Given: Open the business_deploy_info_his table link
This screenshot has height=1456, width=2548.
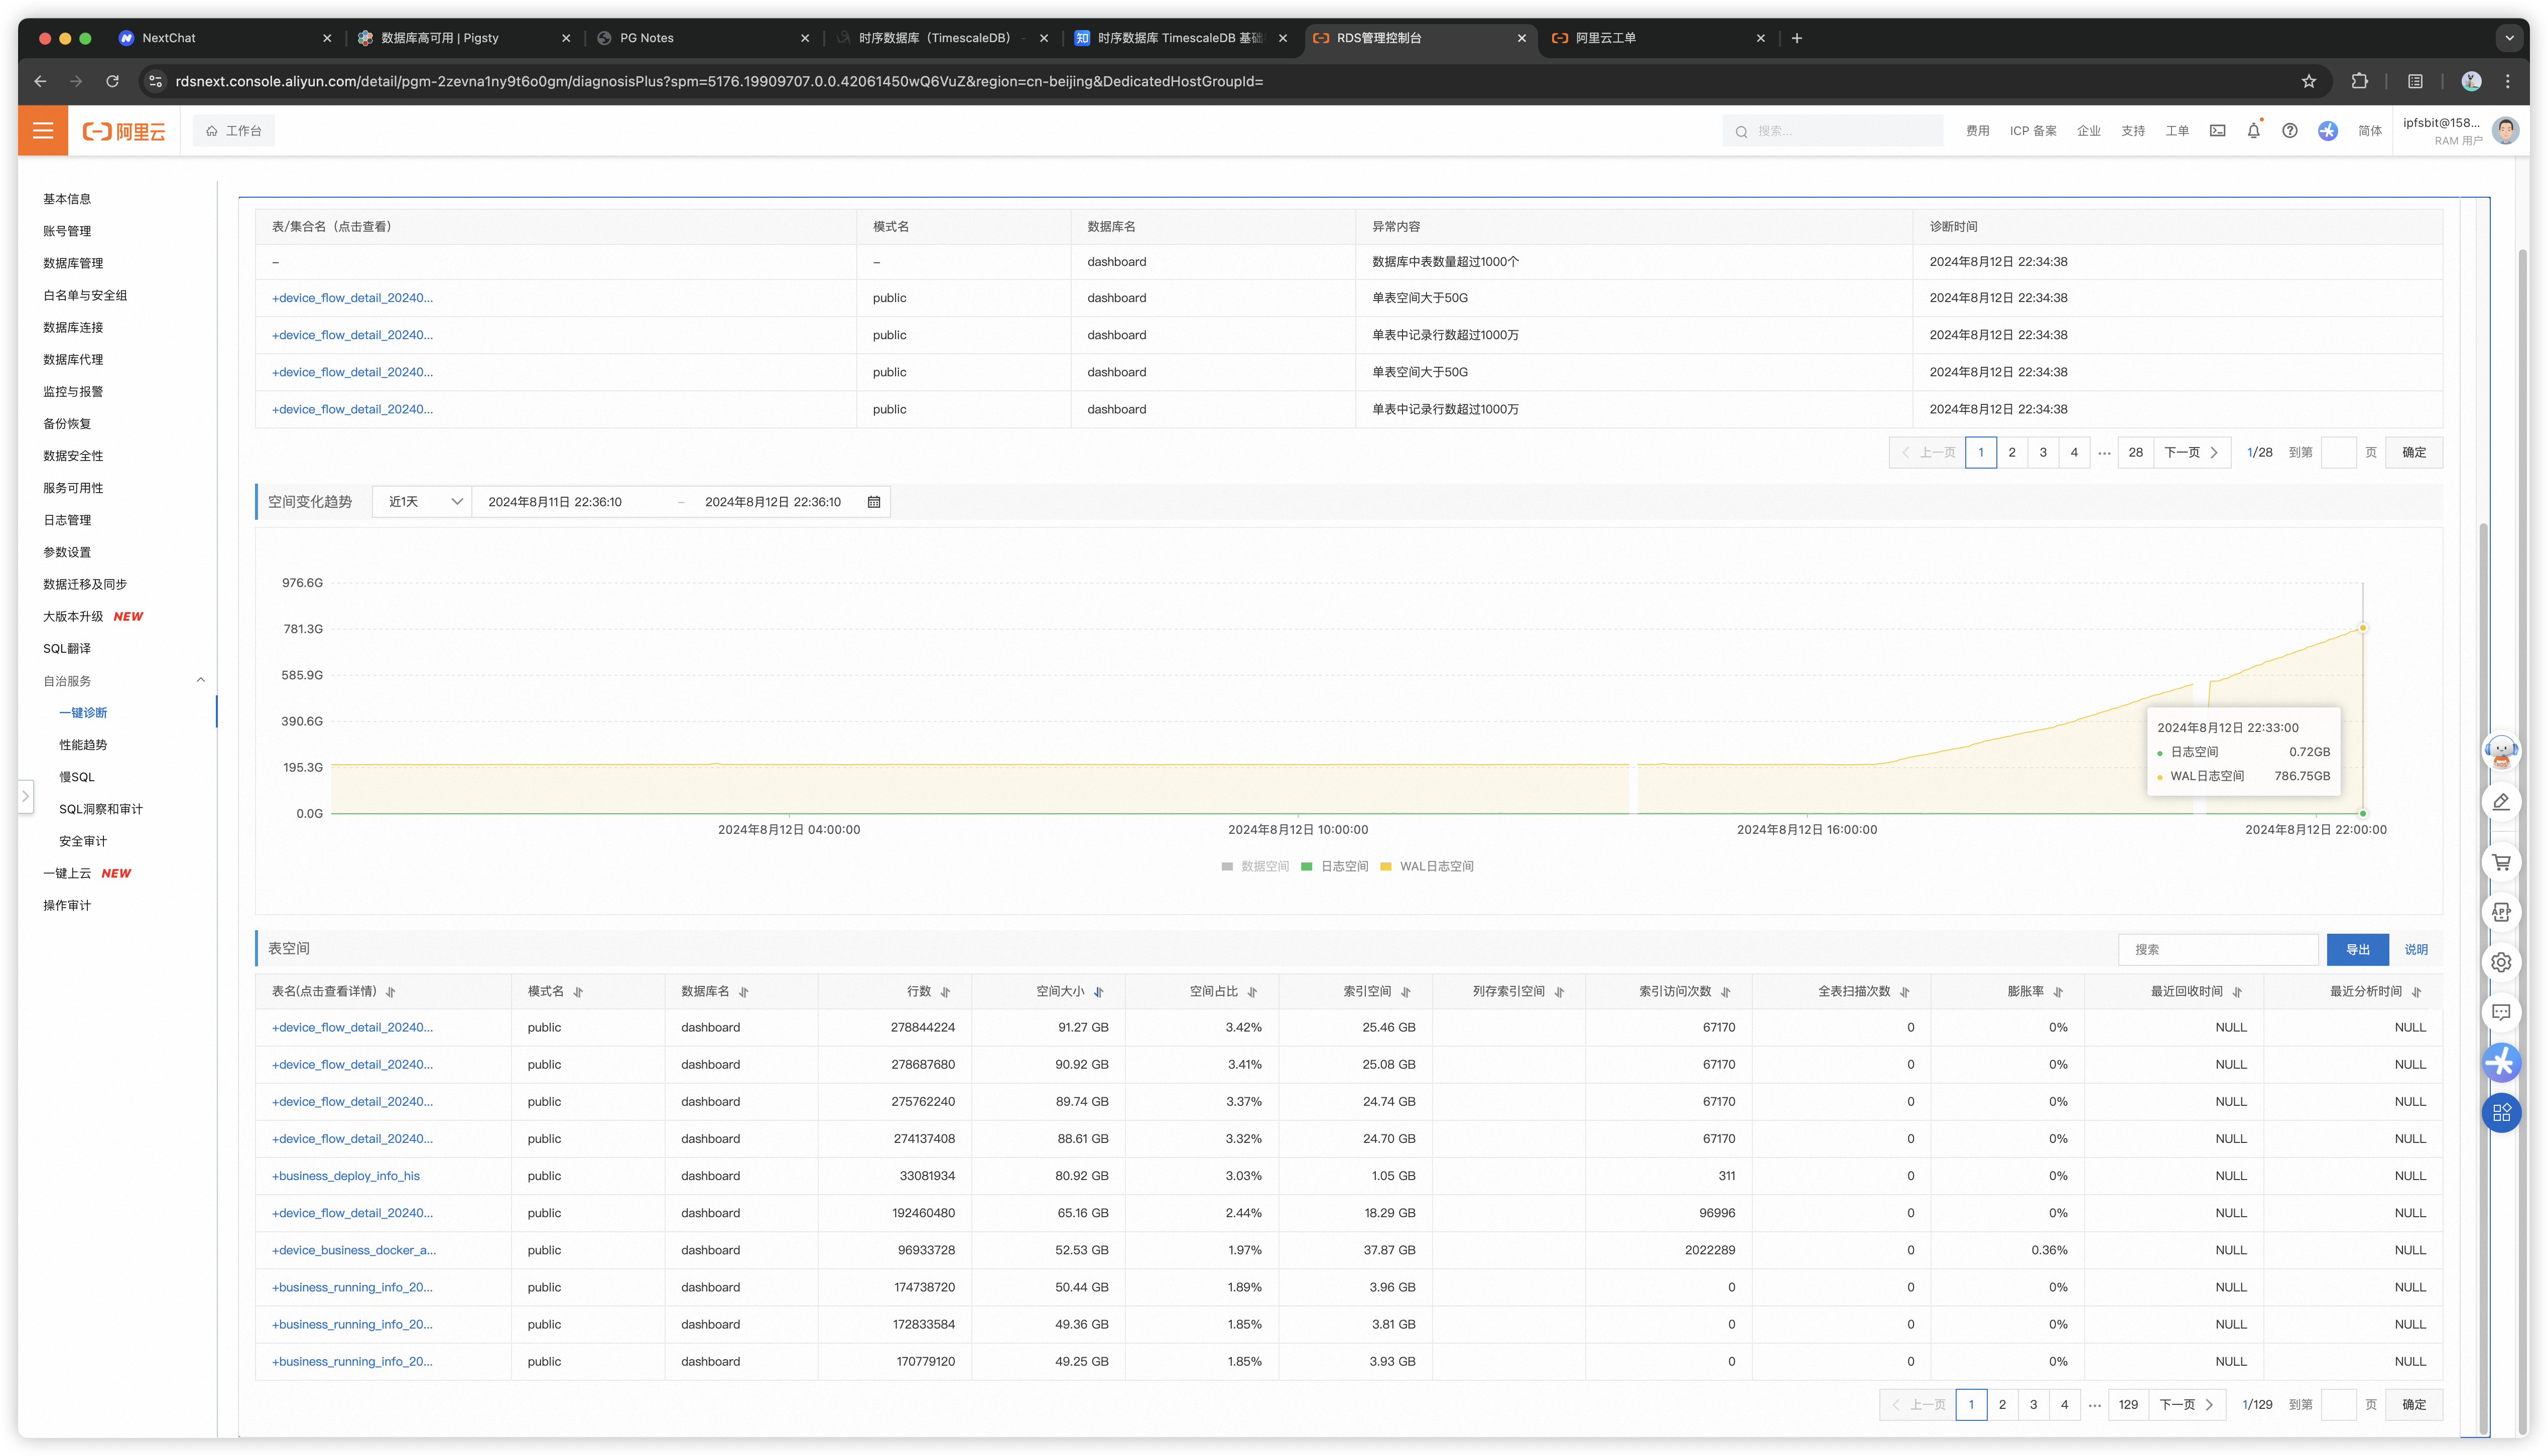Looking at the screenshot, I should click(x=346, y=1176).
